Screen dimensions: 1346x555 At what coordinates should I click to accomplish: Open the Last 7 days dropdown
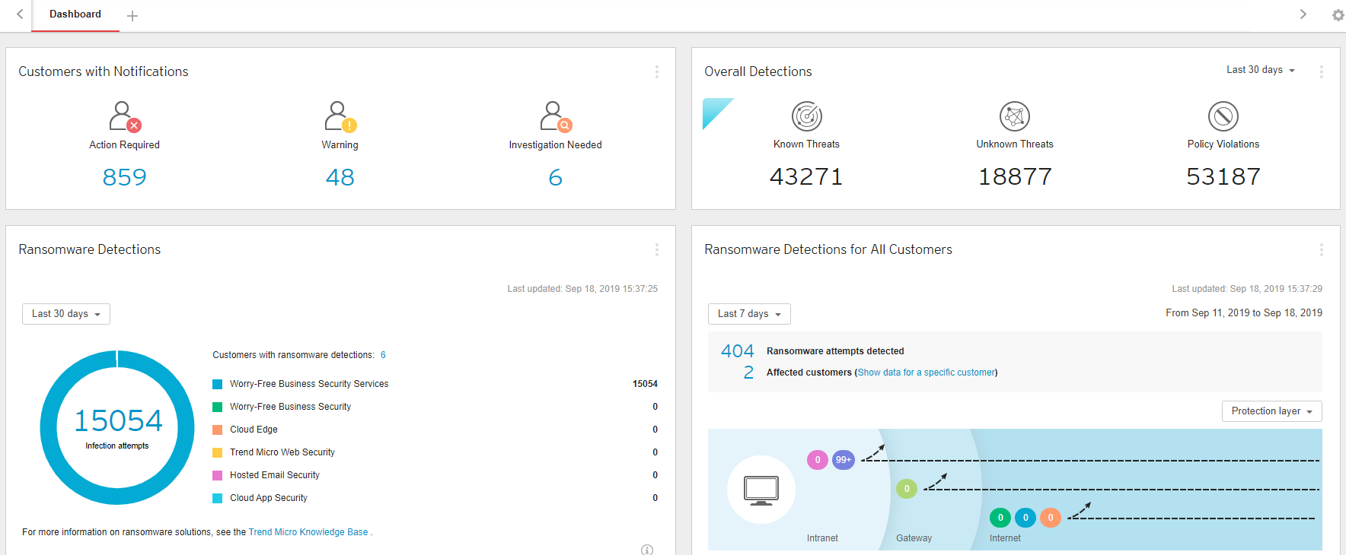tap(749, 314)
